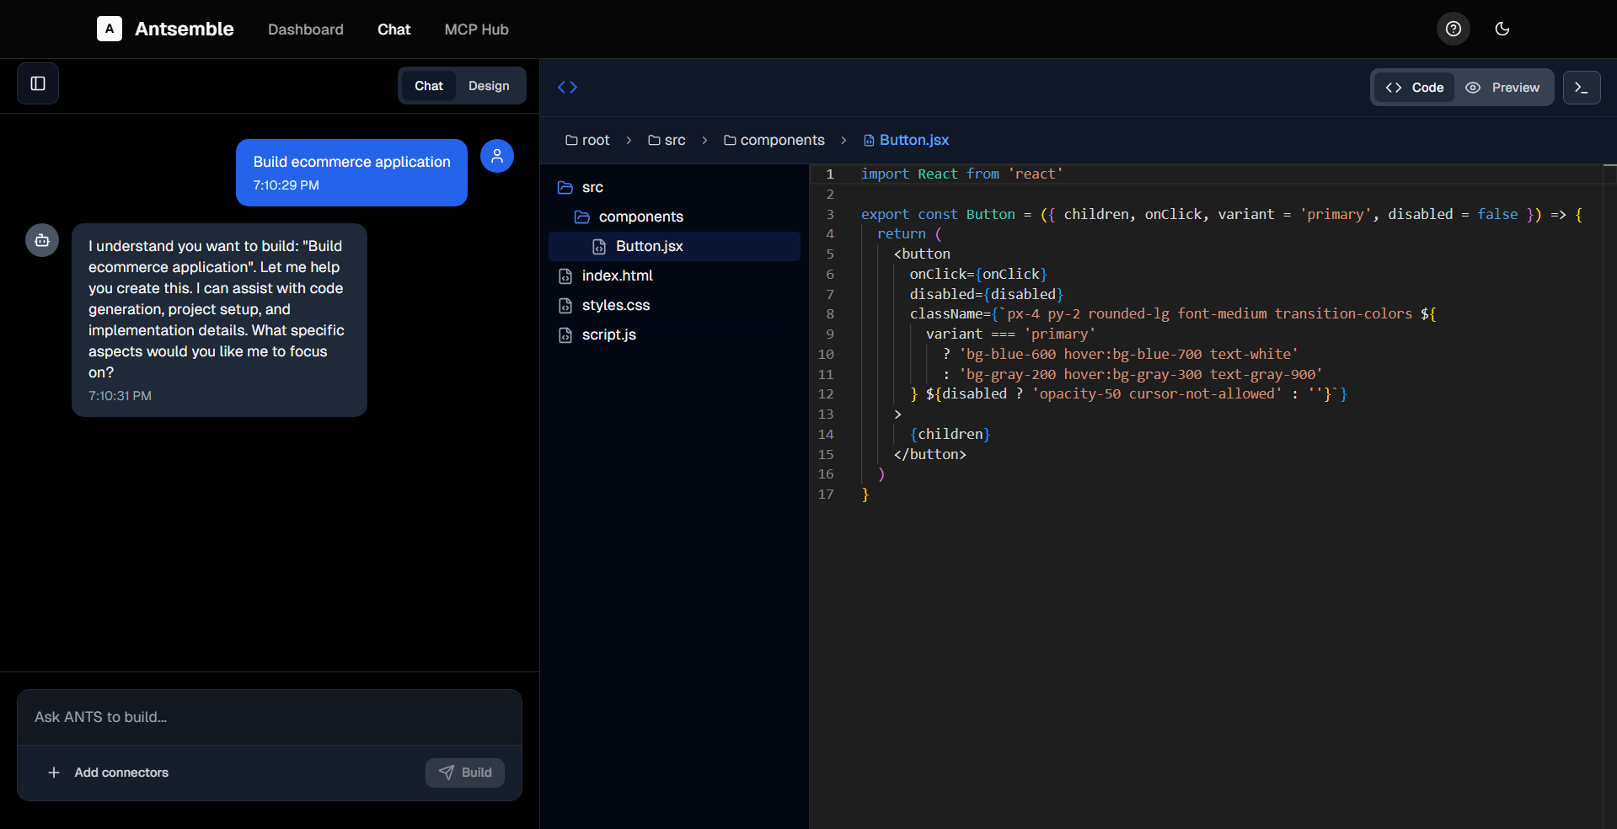
Task: Click the Antsemble logo icon
Action: coord(109,29)
